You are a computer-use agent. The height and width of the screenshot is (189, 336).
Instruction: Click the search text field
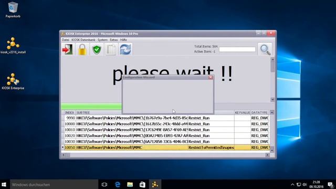pyautogui.click(x=237, y=49)
